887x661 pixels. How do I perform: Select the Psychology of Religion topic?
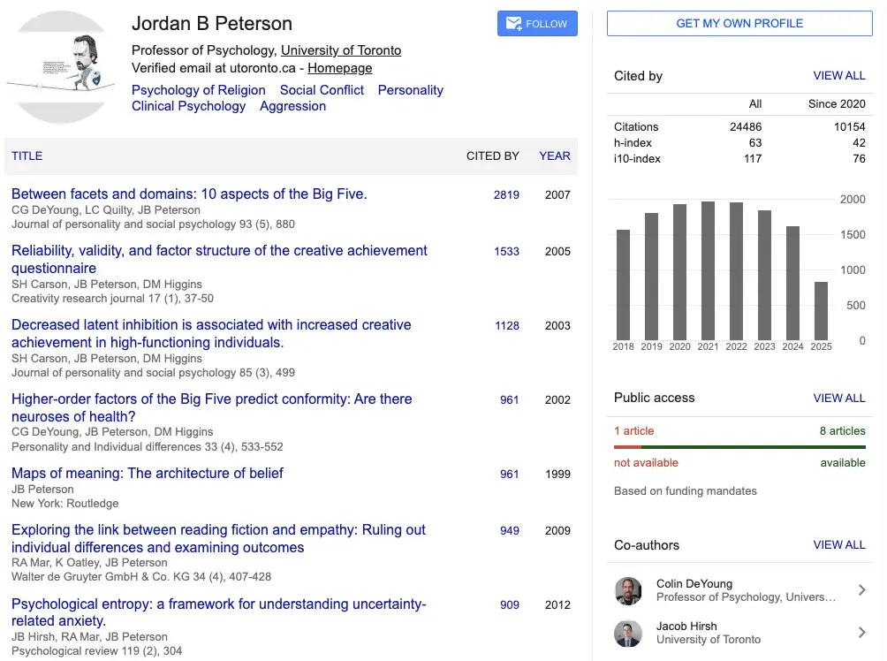pyautogui.click(x=199, y=90)
